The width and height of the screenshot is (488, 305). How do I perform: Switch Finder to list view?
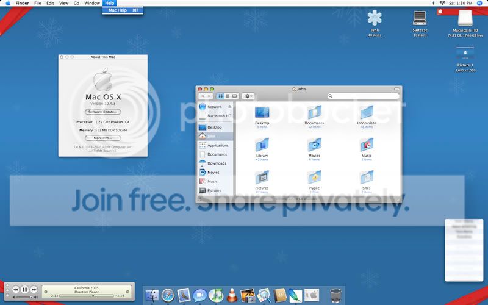pos(228,96)
